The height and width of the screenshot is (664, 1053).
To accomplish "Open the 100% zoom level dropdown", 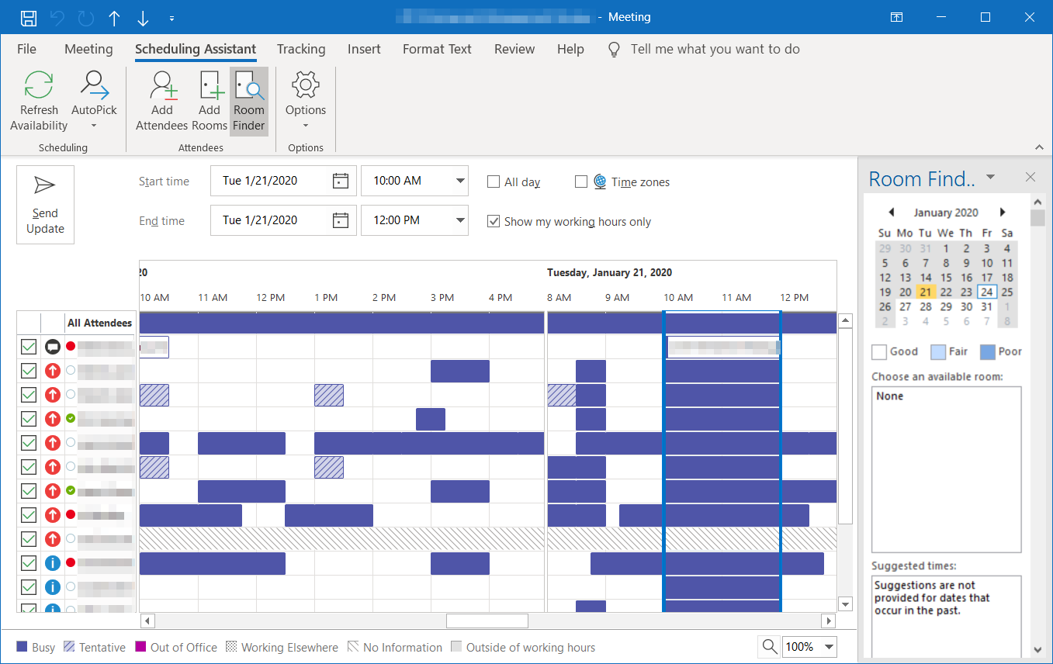I will tap(830, 647).
